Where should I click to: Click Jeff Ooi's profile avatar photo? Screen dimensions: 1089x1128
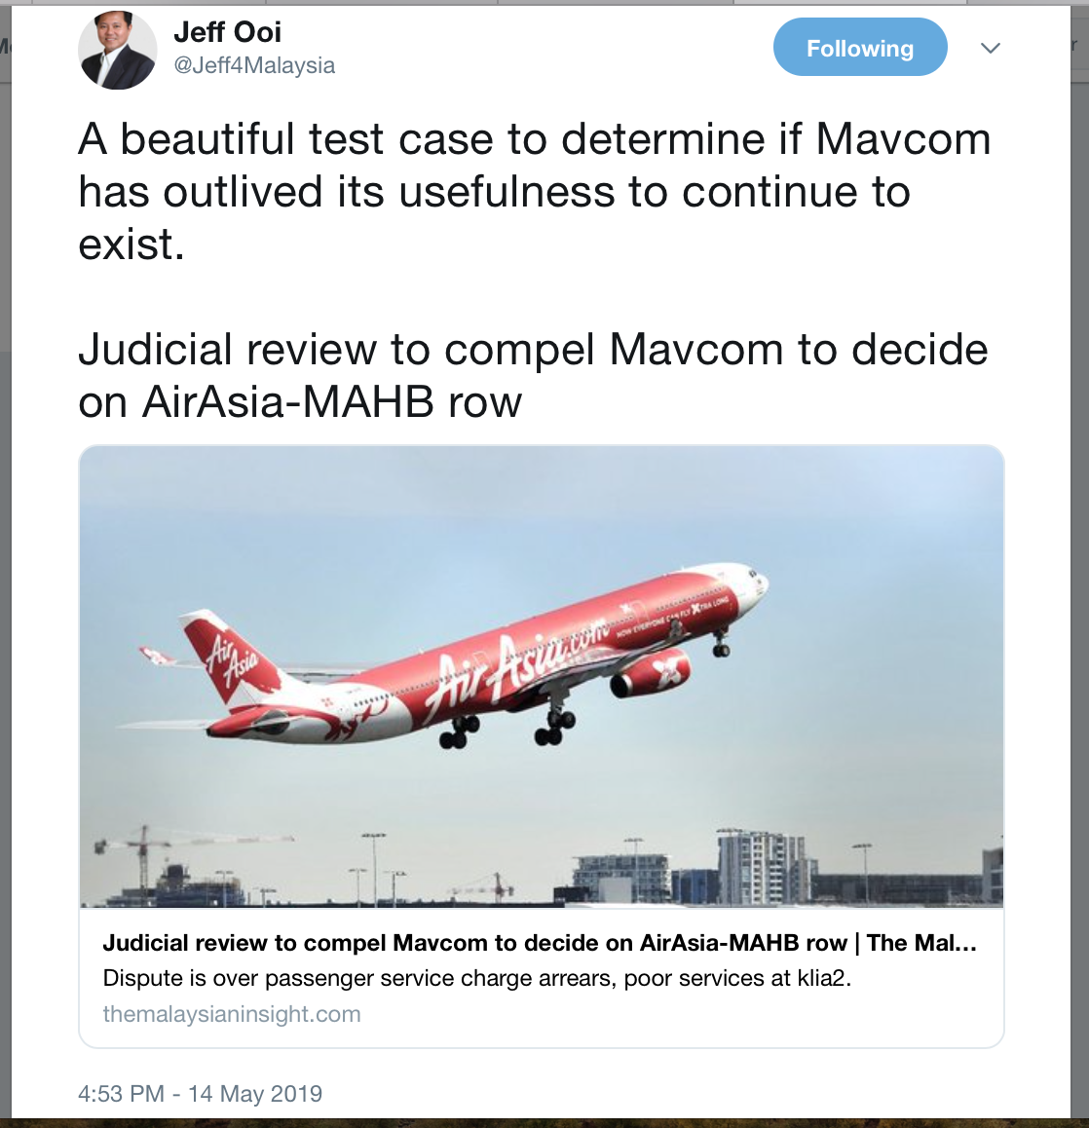click(117, 50)
